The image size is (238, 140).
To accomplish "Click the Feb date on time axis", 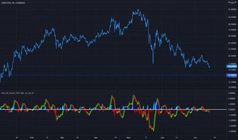I will (x=32, y=137).
